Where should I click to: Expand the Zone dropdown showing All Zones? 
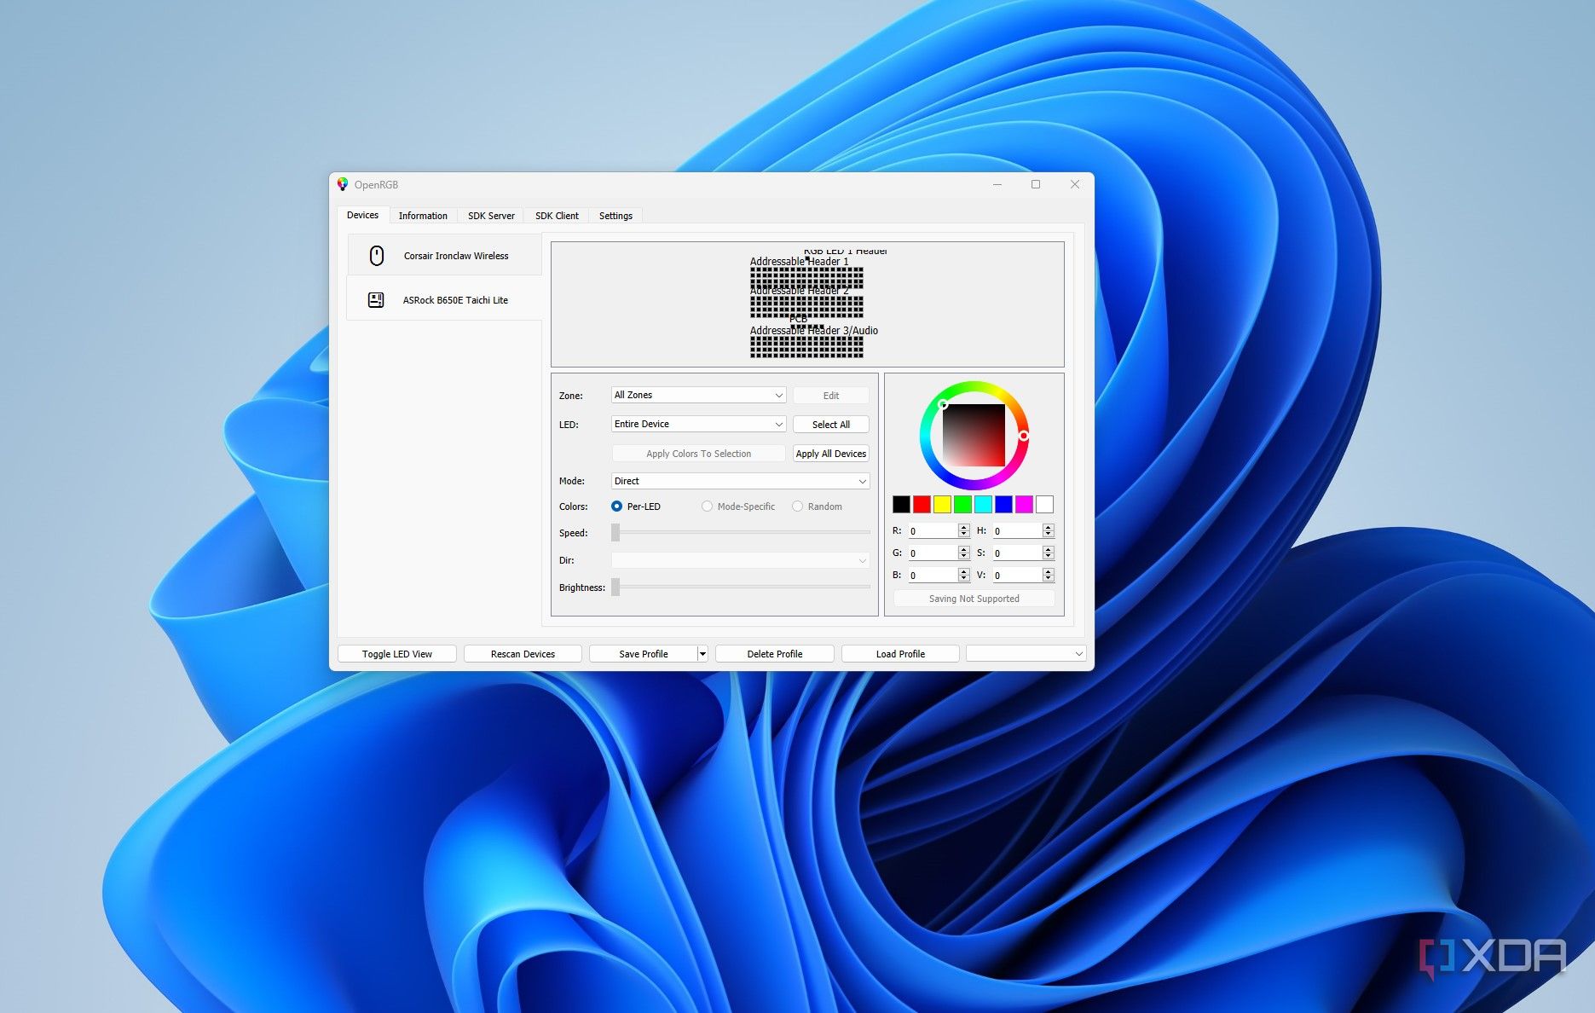(x=698, y=395)
